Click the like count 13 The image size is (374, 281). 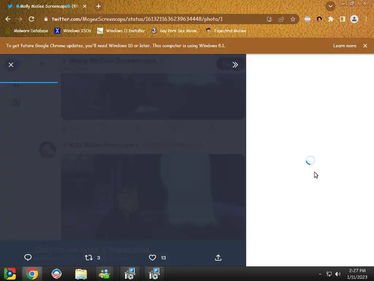[163, 258]
